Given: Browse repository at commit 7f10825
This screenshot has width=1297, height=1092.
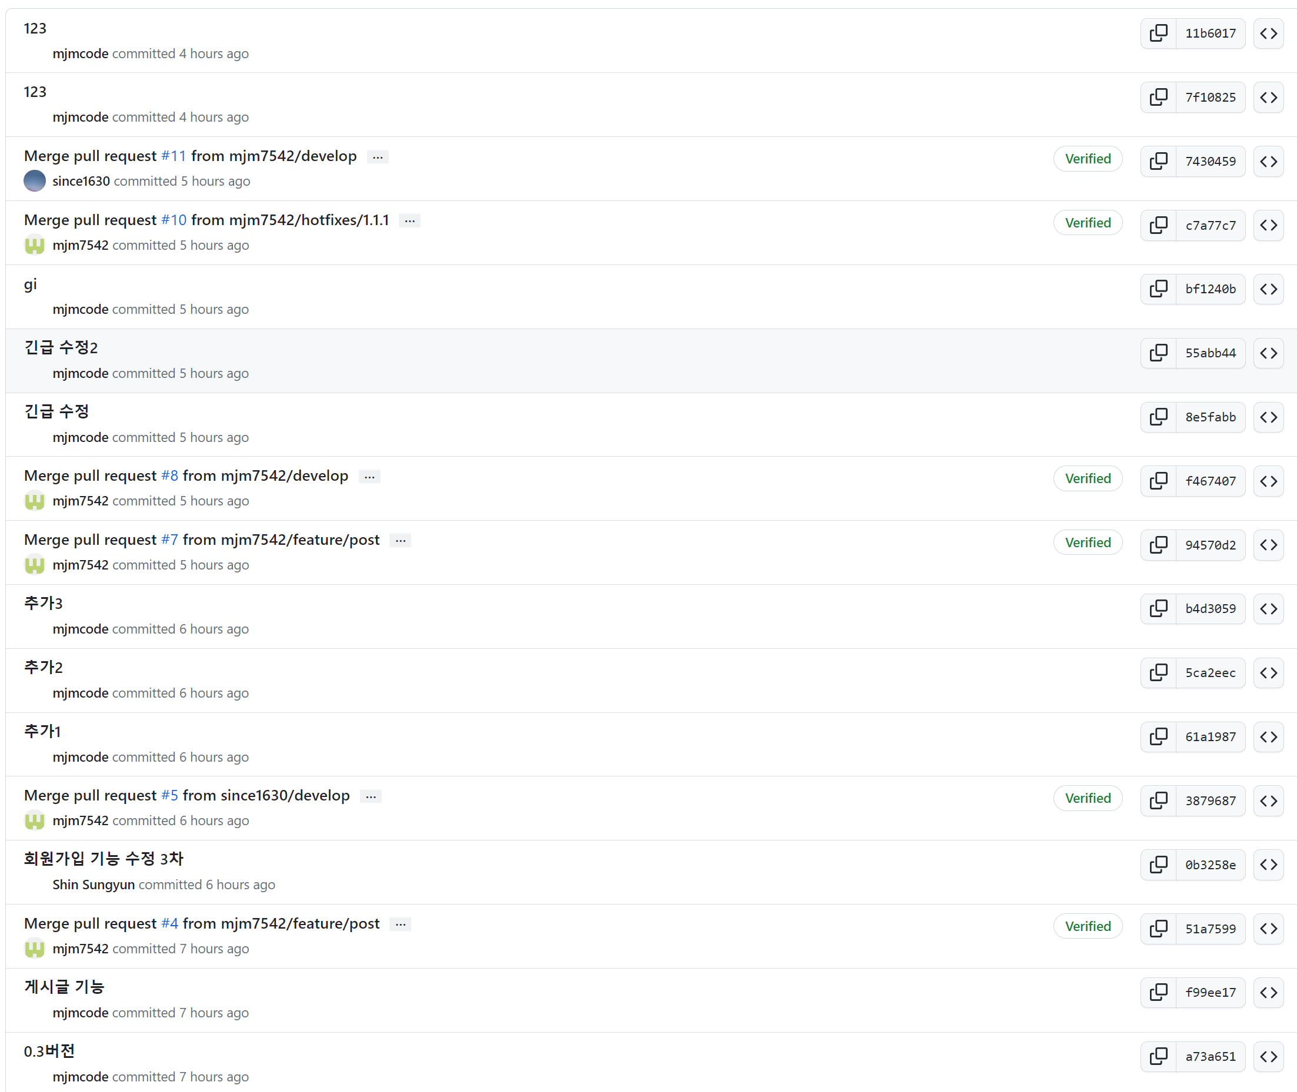Looking at the screenshot, I should point(1268,98).
